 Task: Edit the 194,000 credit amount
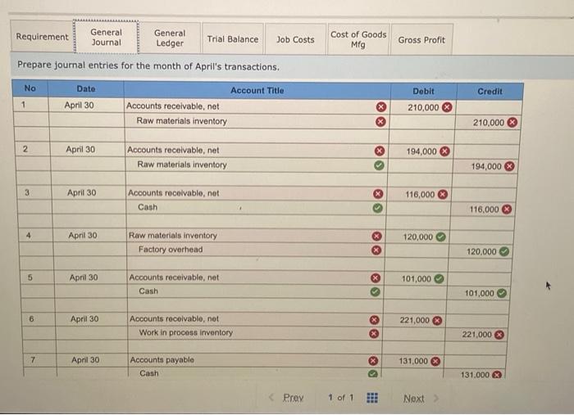[485, 166]
